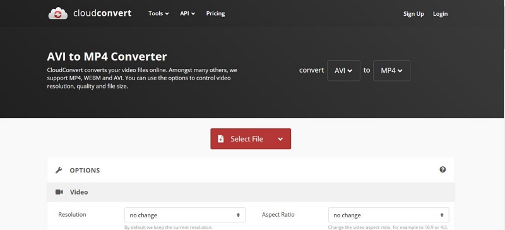The image size is (505, 230).
Task: Open the Resolution dropdown
Action: point(185,215)
